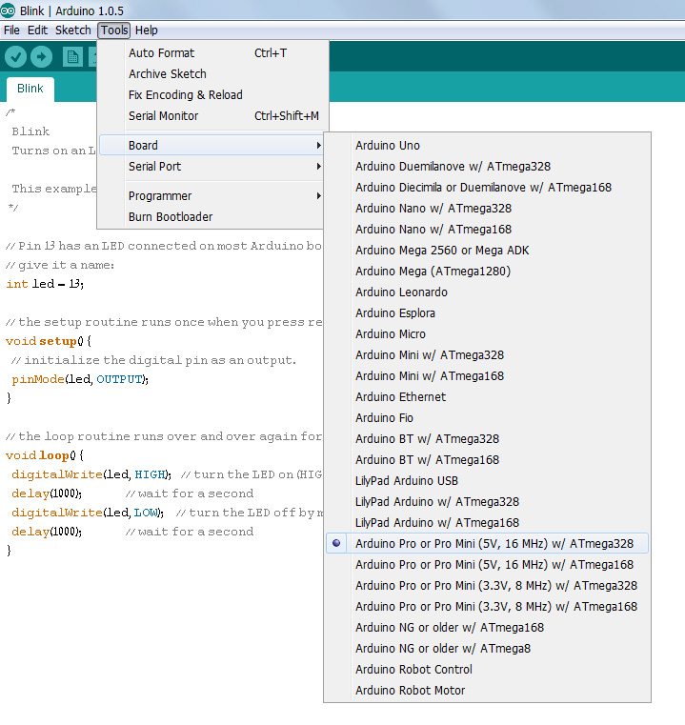This screenshot has height=725, width=685.
Task: Choose Arduino Nano w/ ATmega328
Action: pos(487,208)
